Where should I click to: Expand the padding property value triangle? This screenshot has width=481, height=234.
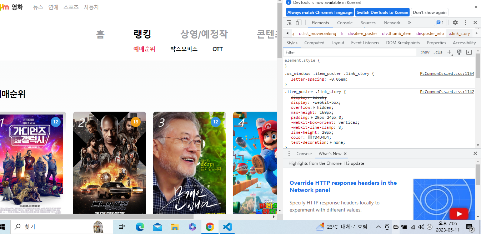click(312, 117)
